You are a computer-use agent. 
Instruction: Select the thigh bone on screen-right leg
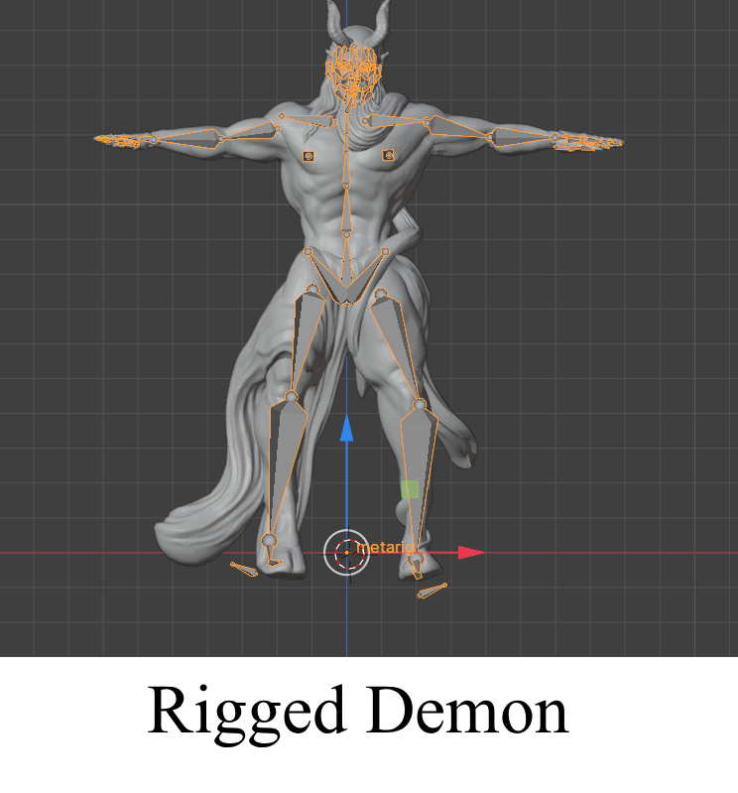(397, 342)
